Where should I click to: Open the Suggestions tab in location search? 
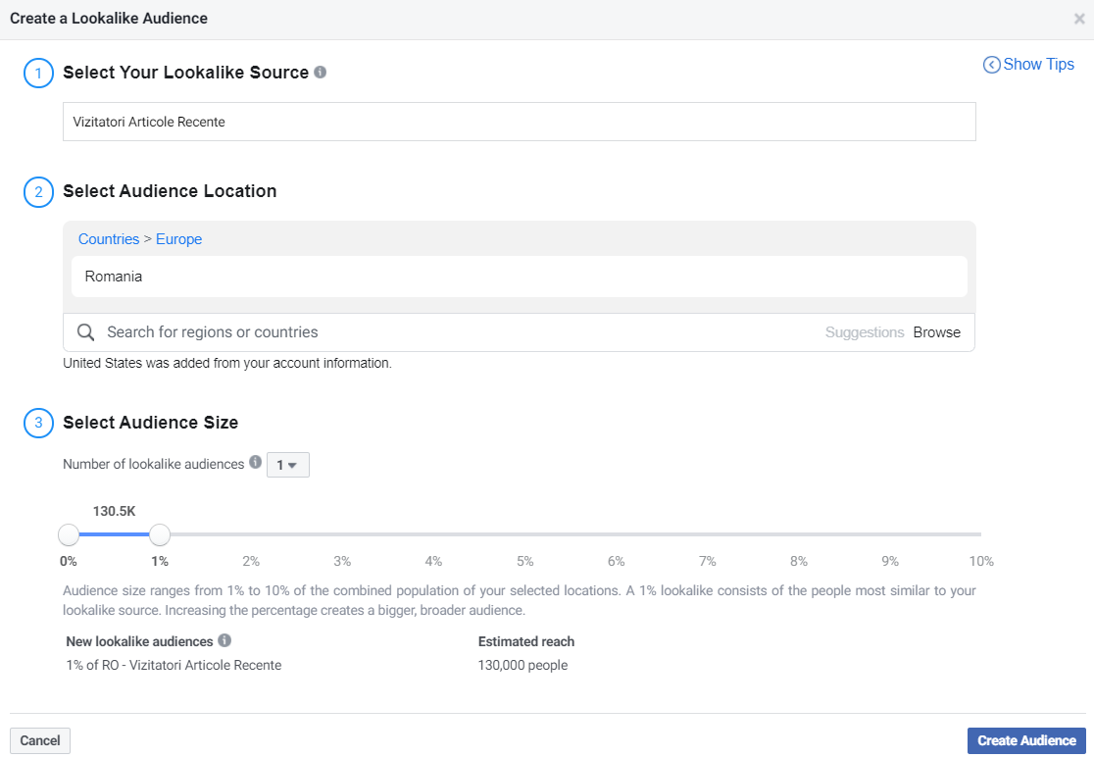(x=865, y=332)
